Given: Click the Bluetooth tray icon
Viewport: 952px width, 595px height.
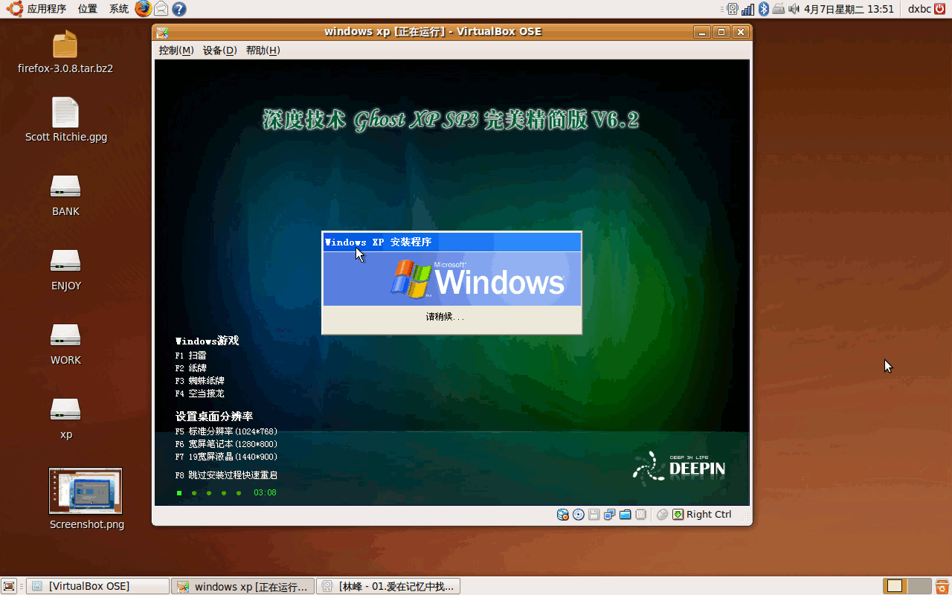Looking at the screenshot, I should click(x=763, y=9).
